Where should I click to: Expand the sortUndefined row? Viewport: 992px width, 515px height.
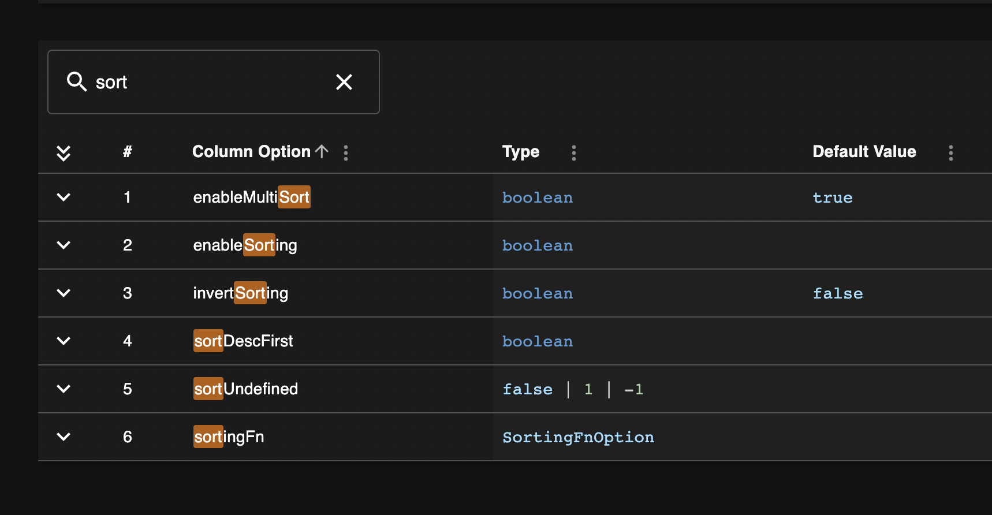tap(64, 389)
